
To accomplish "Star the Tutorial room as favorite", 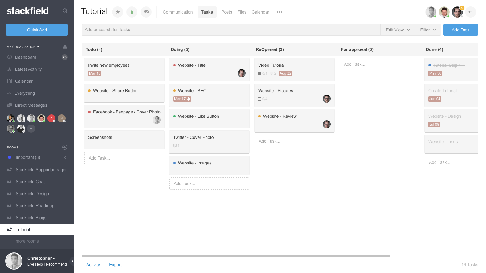I will (118, 12).
